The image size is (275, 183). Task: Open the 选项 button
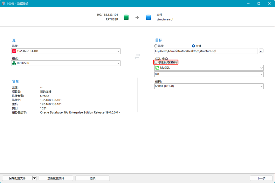coord(93,178)
